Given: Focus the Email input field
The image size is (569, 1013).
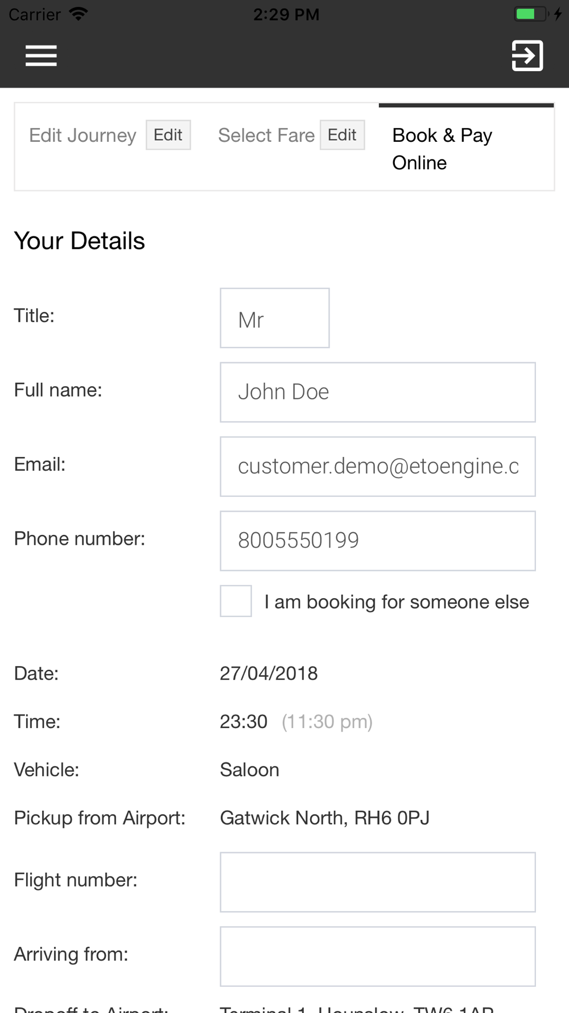Looking at the screenshot, I should (378, 467).
